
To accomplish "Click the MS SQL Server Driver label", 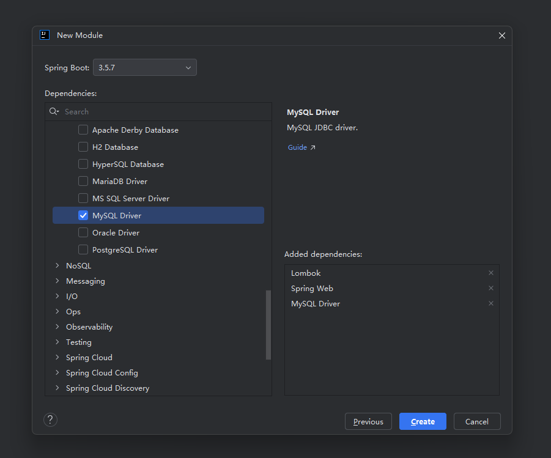I will click(x=131, y=199).
